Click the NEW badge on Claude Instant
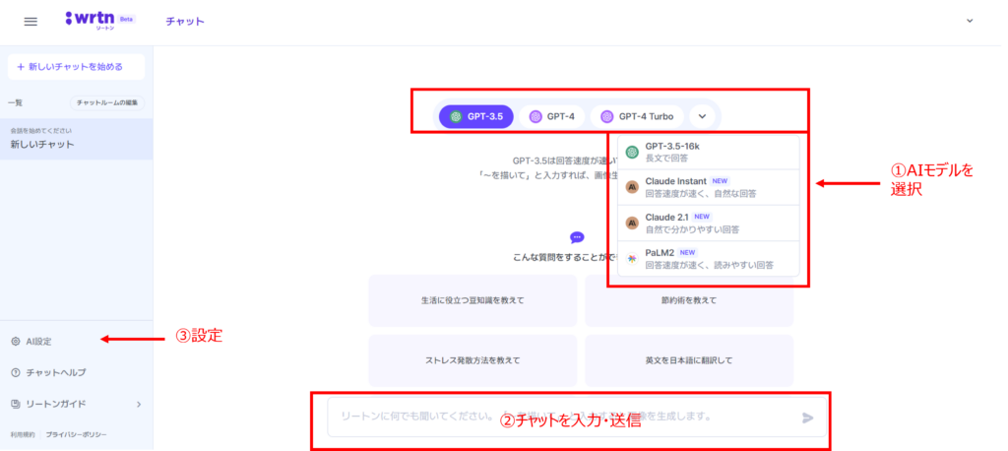This screenshot has width=1008, height=451. click(x=720, y=181)
